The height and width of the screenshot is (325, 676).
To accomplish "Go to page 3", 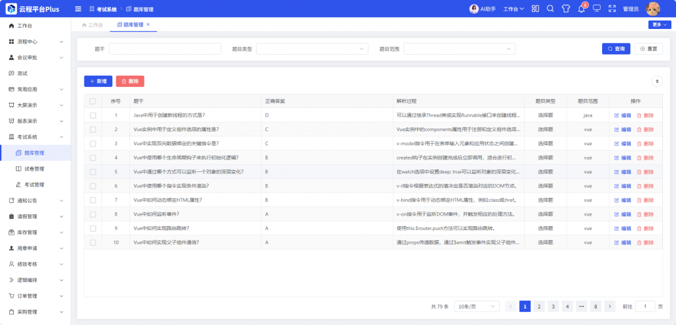I will pos(553,307).
